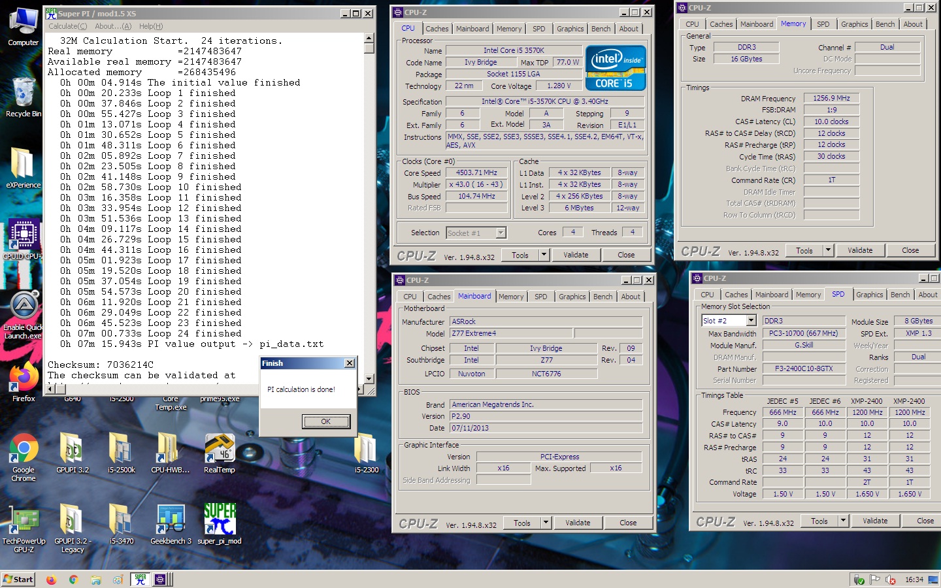Click the taskbar clock showing 16:34

(914, 580)
